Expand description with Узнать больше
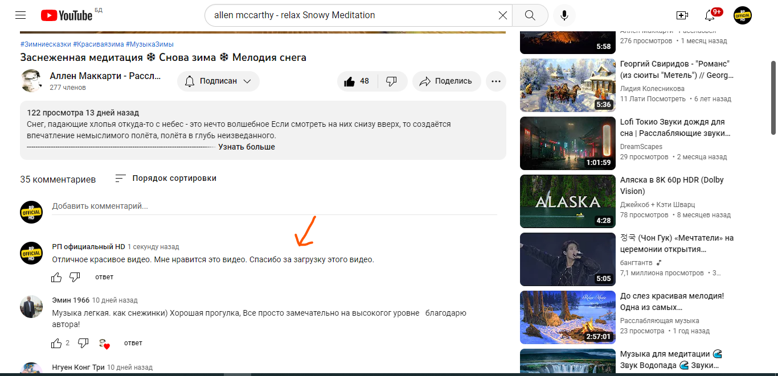This screenshot has height=376, width=778. point(247,147)
